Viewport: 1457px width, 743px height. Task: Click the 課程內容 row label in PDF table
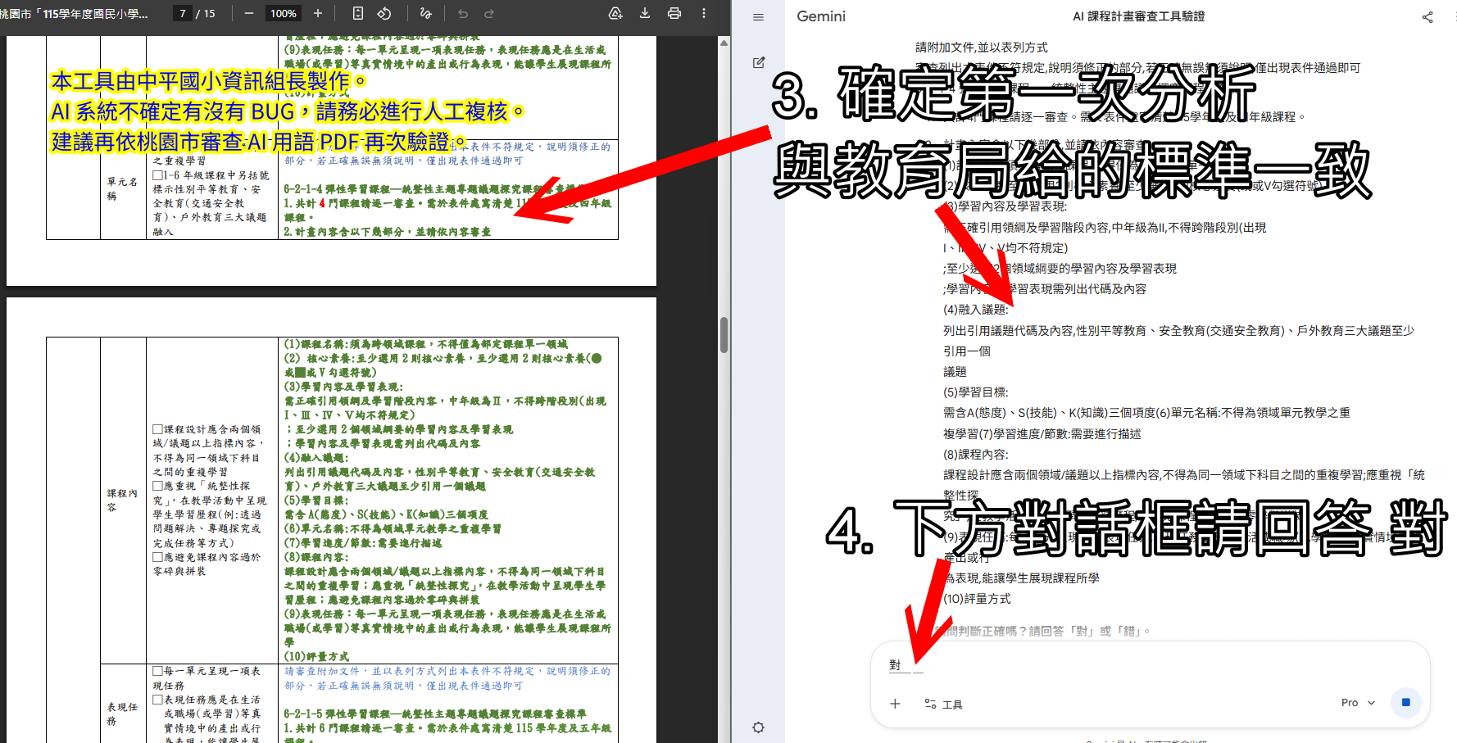122,500
